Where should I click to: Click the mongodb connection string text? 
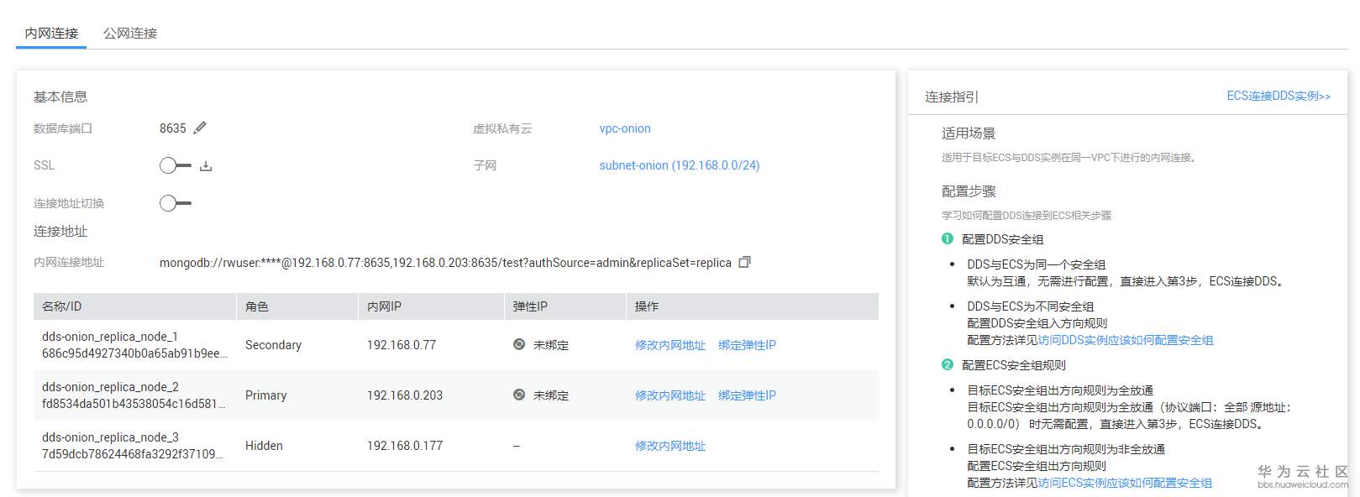tap(445, 263)
